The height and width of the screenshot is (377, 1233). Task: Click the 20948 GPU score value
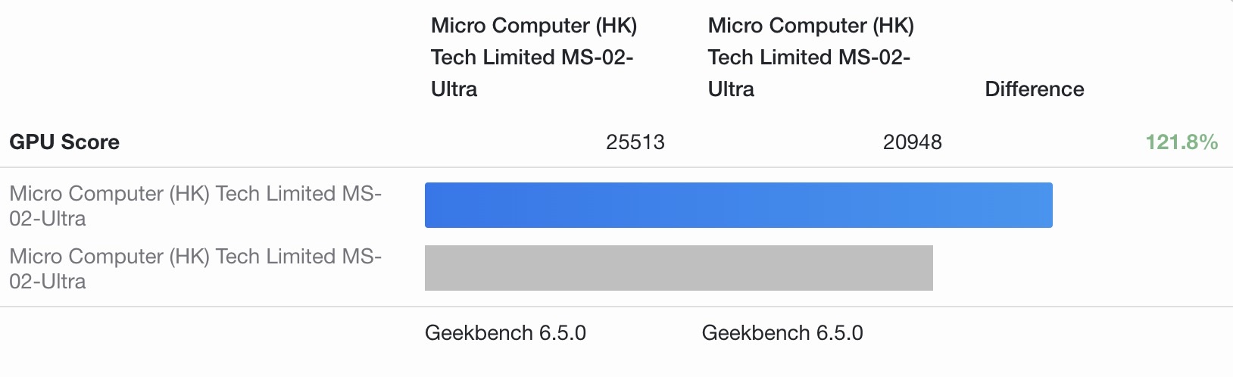coord(912,142)
